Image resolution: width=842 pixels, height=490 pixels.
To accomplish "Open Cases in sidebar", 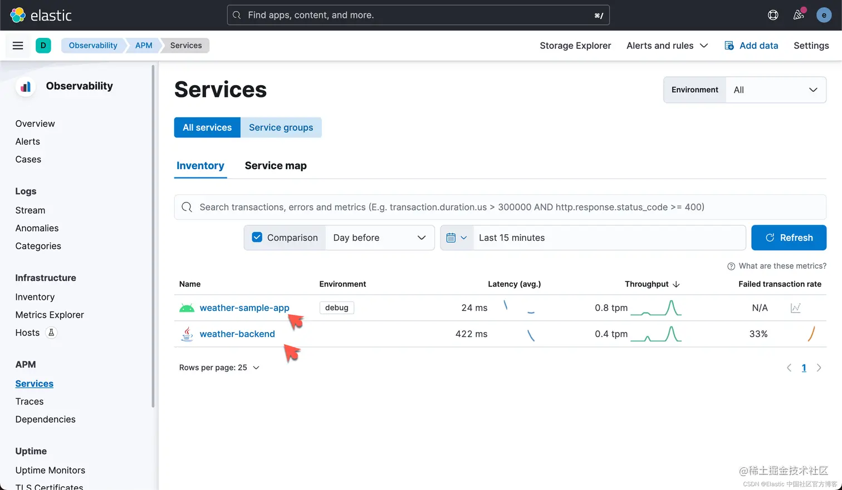I will 28,159.
